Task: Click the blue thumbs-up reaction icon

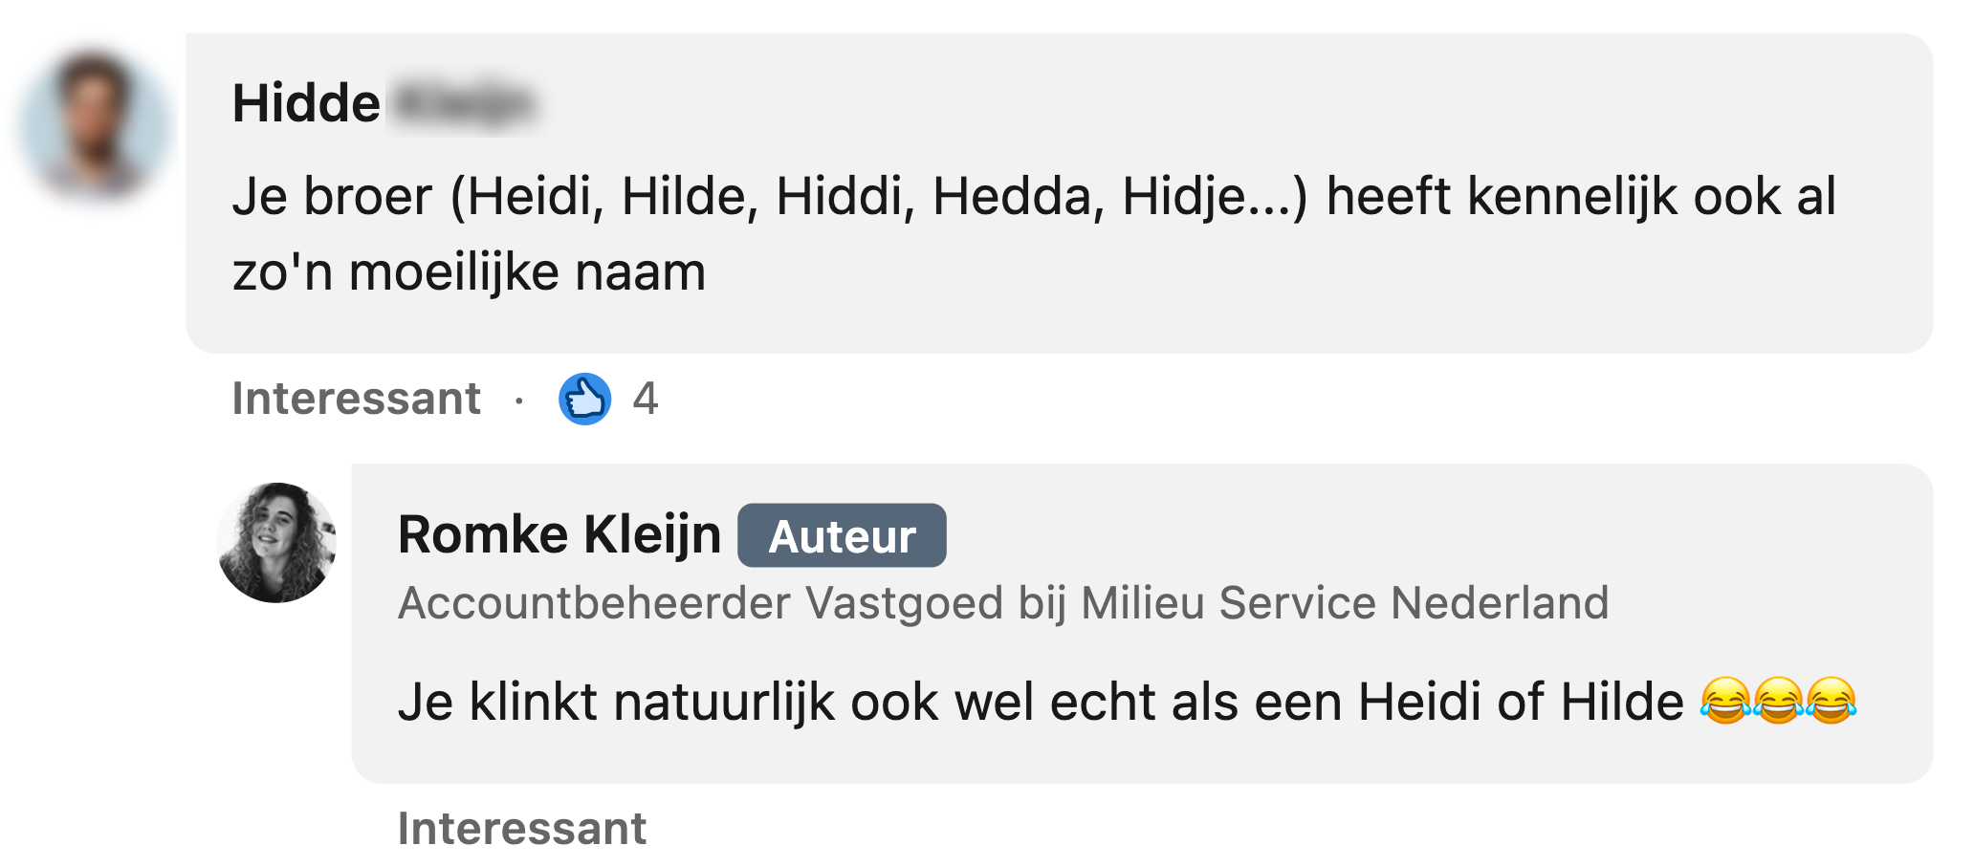Action: pos(584,399)
